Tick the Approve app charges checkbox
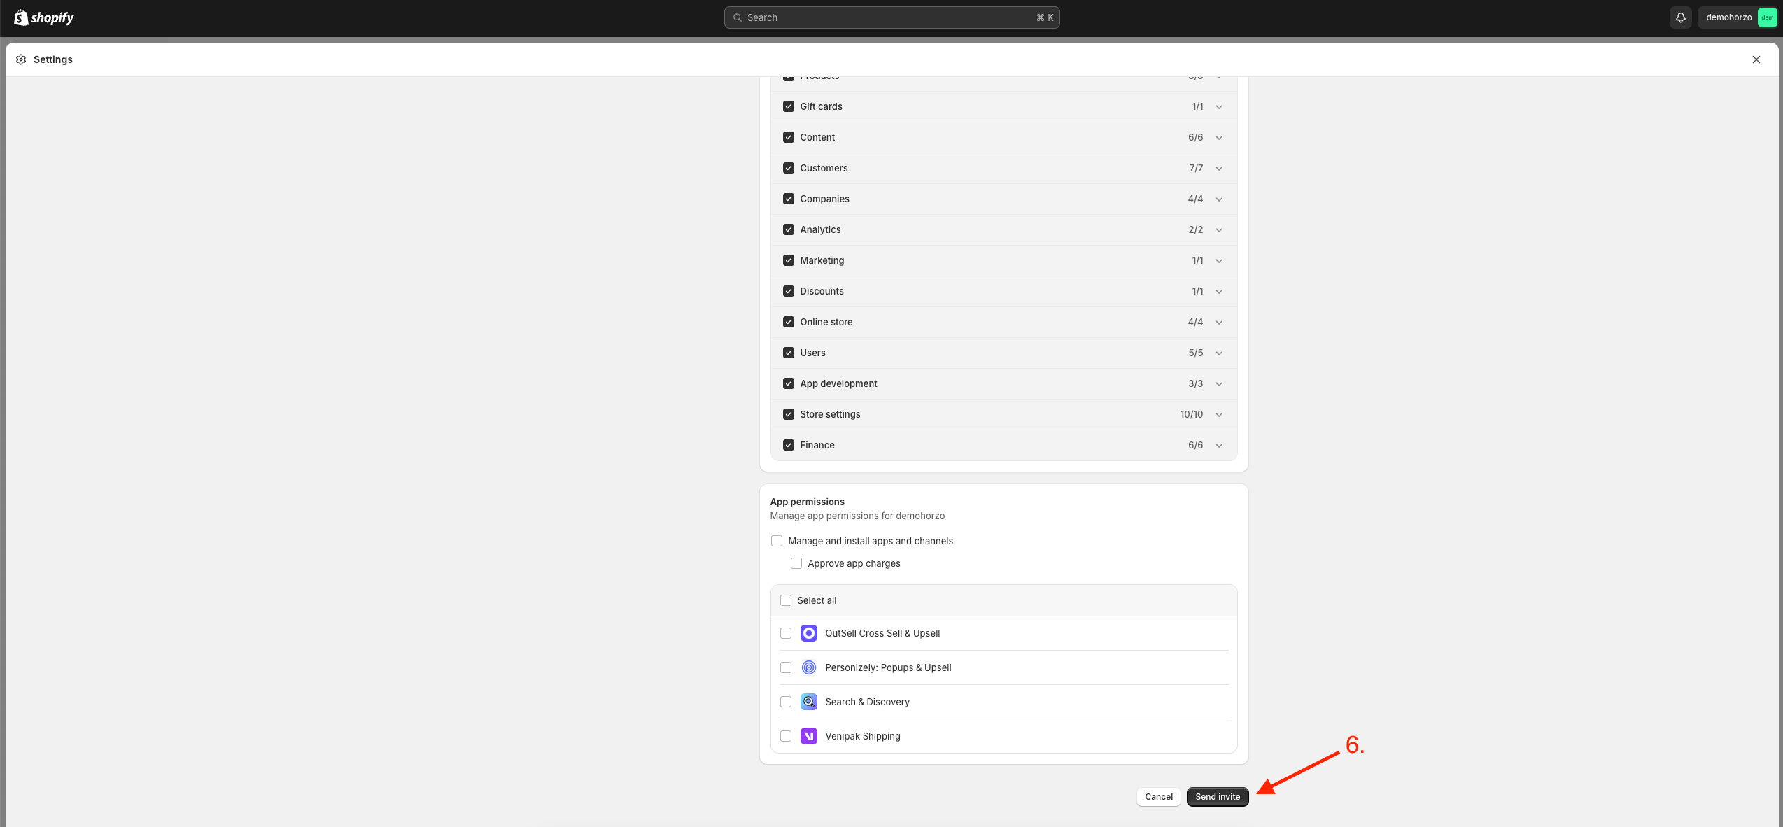Viewport: 1783px width, 827px height. [x=796, y=563]
